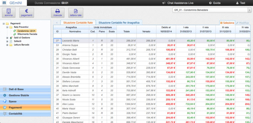The width and height of the screenshot is (253, 123).
Task: Expand the Saldi di Gestione node
Action: coord(7,38)
